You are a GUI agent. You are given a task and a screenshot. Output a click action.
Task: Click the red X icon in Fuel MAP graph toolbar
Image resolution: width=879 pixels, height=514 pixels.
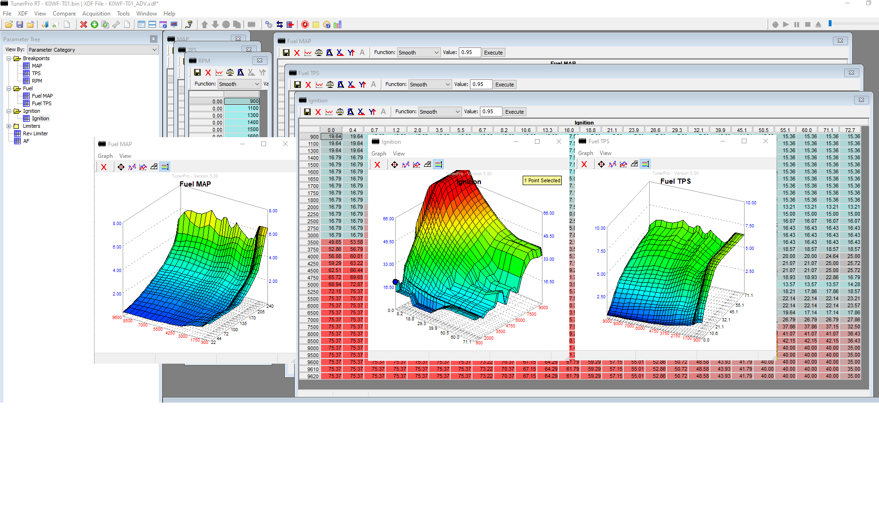pyautogui.click(x=104, y=167)
